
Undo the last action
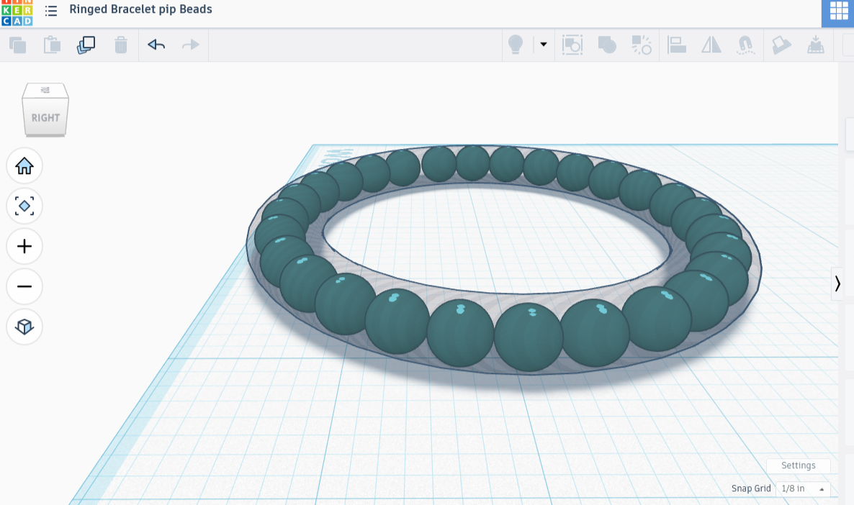tap(156, 45)
